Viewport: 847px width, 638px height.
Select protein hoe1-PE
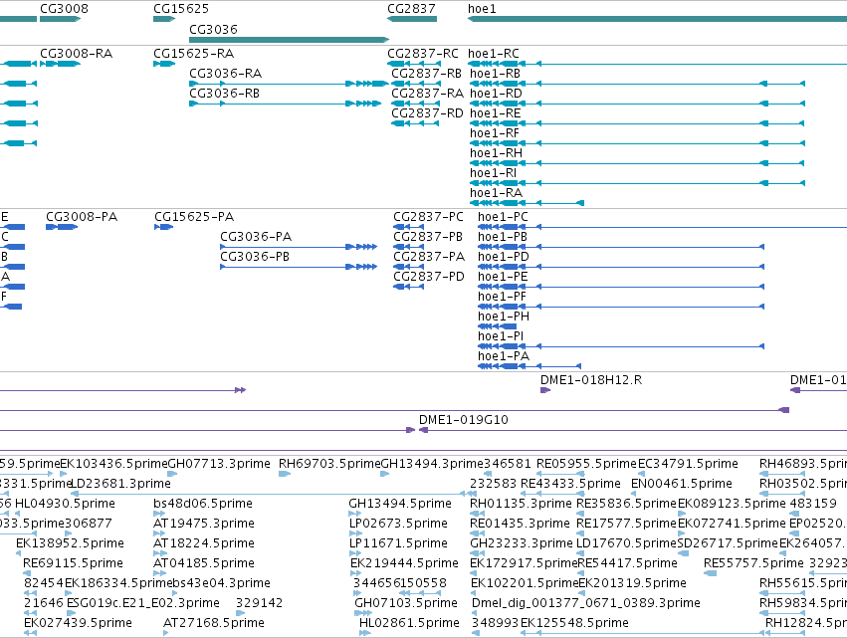click(x=503, y=277)
